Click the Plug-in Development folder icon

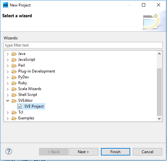pos(14,72)
